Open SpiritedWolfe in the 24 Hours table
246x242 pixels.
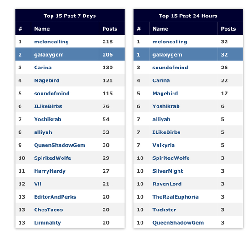[171, 158]
